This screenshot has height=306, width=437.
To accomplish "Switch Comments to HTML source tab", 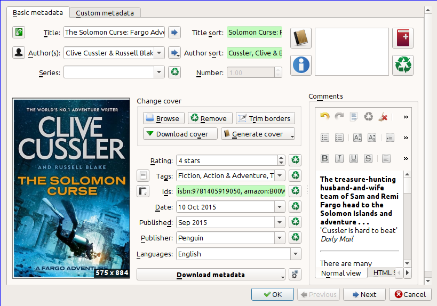I will 382,272.
